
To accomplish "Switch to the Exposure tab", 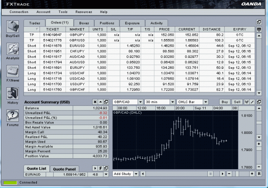I will click(x=132, y=23).
